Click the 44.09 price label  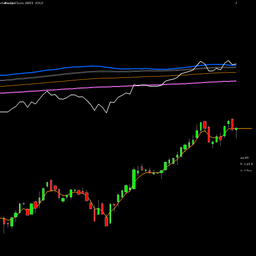point(244,158)
